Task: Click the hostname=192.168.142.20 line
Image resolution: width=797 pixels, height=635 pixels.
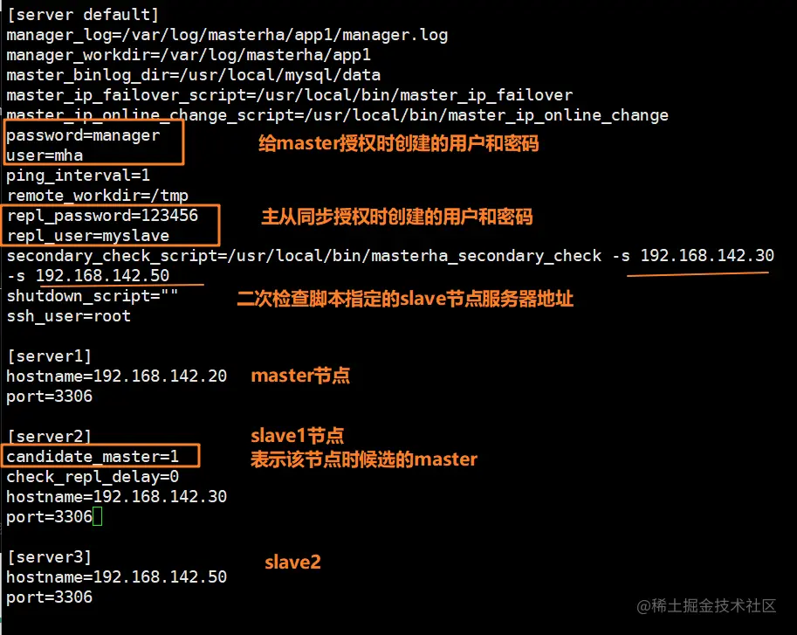Action: point(116,376)
